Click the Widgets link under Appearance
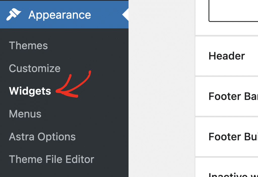The width and height of the screenshot is (258, 177). click(30, 91)
